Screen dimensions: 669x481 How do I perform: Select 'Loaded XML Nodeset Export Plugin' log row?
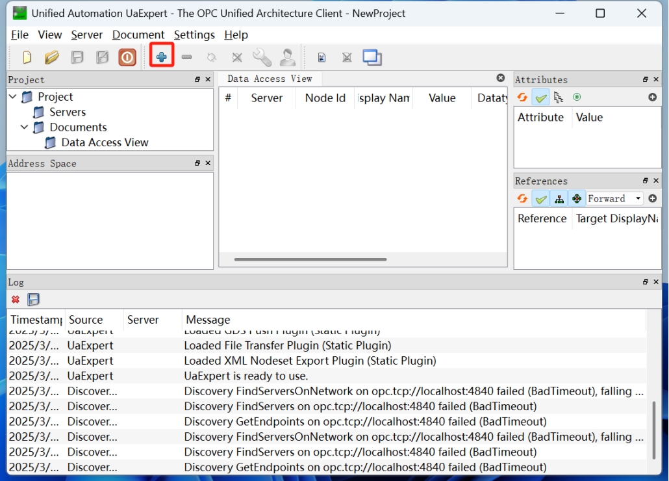pyautogui.click(x=327, y=361)
